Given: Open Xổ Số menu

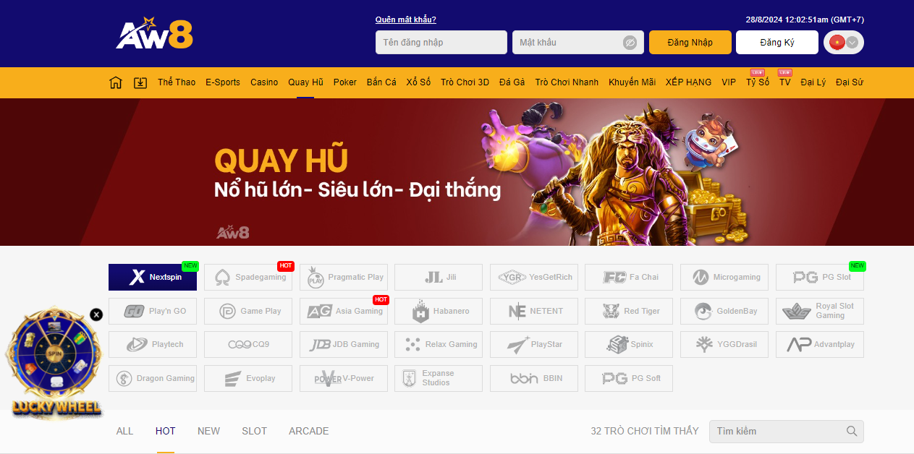Looking at the screenshot, I should click(x=418, y=82).
